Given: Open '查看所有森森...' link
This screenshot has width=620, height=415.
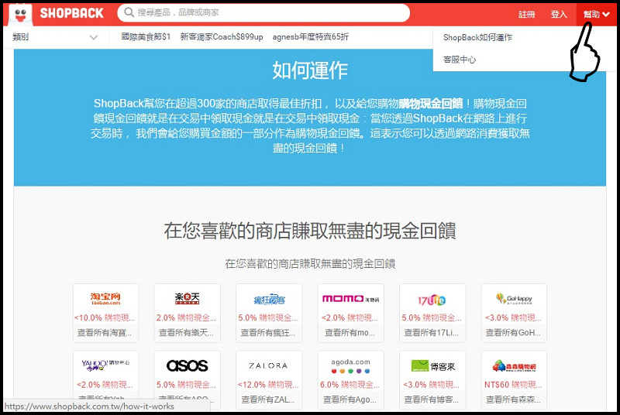Looking at the screenshot, I should [x=513, y=400].
